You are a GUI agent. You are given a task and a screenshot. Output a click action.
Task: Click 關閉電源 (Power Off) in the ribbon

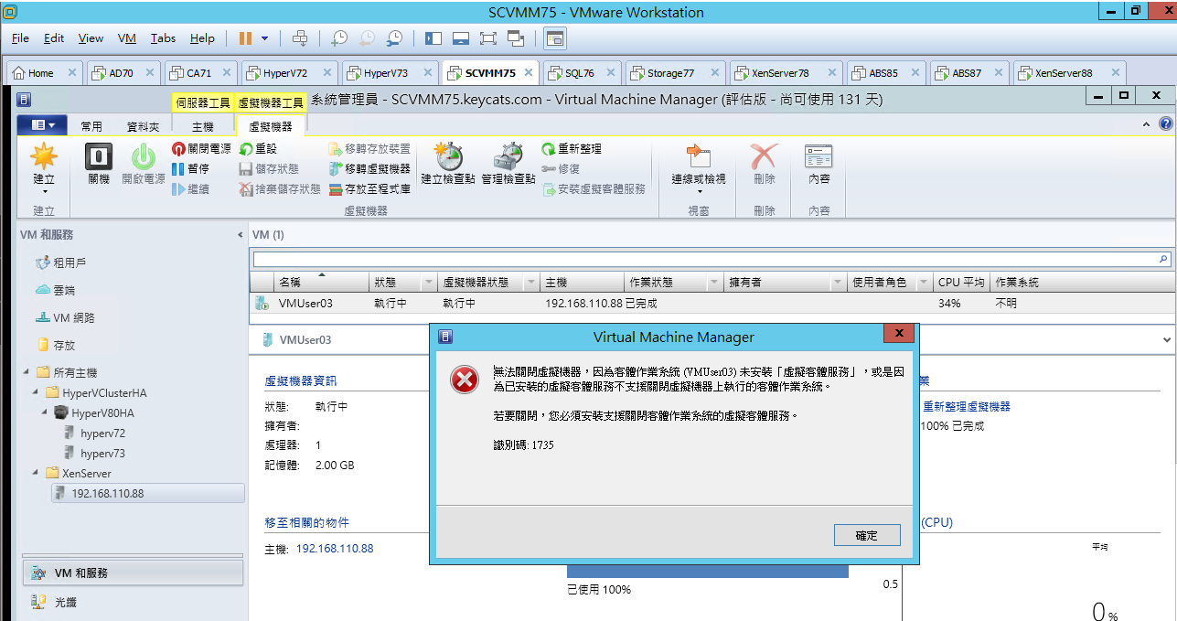point(201,148)
